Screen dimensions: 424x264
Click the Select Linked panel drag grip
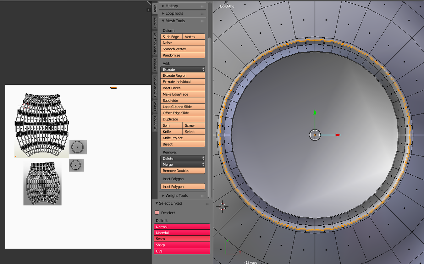208,203
